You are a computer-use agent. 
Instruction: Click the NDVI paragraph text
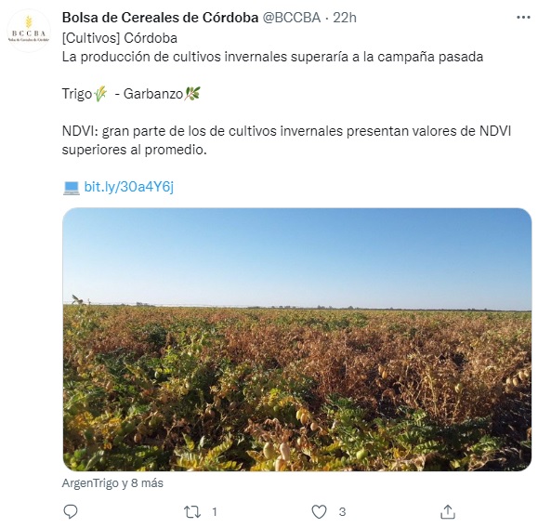coord(286,140)
